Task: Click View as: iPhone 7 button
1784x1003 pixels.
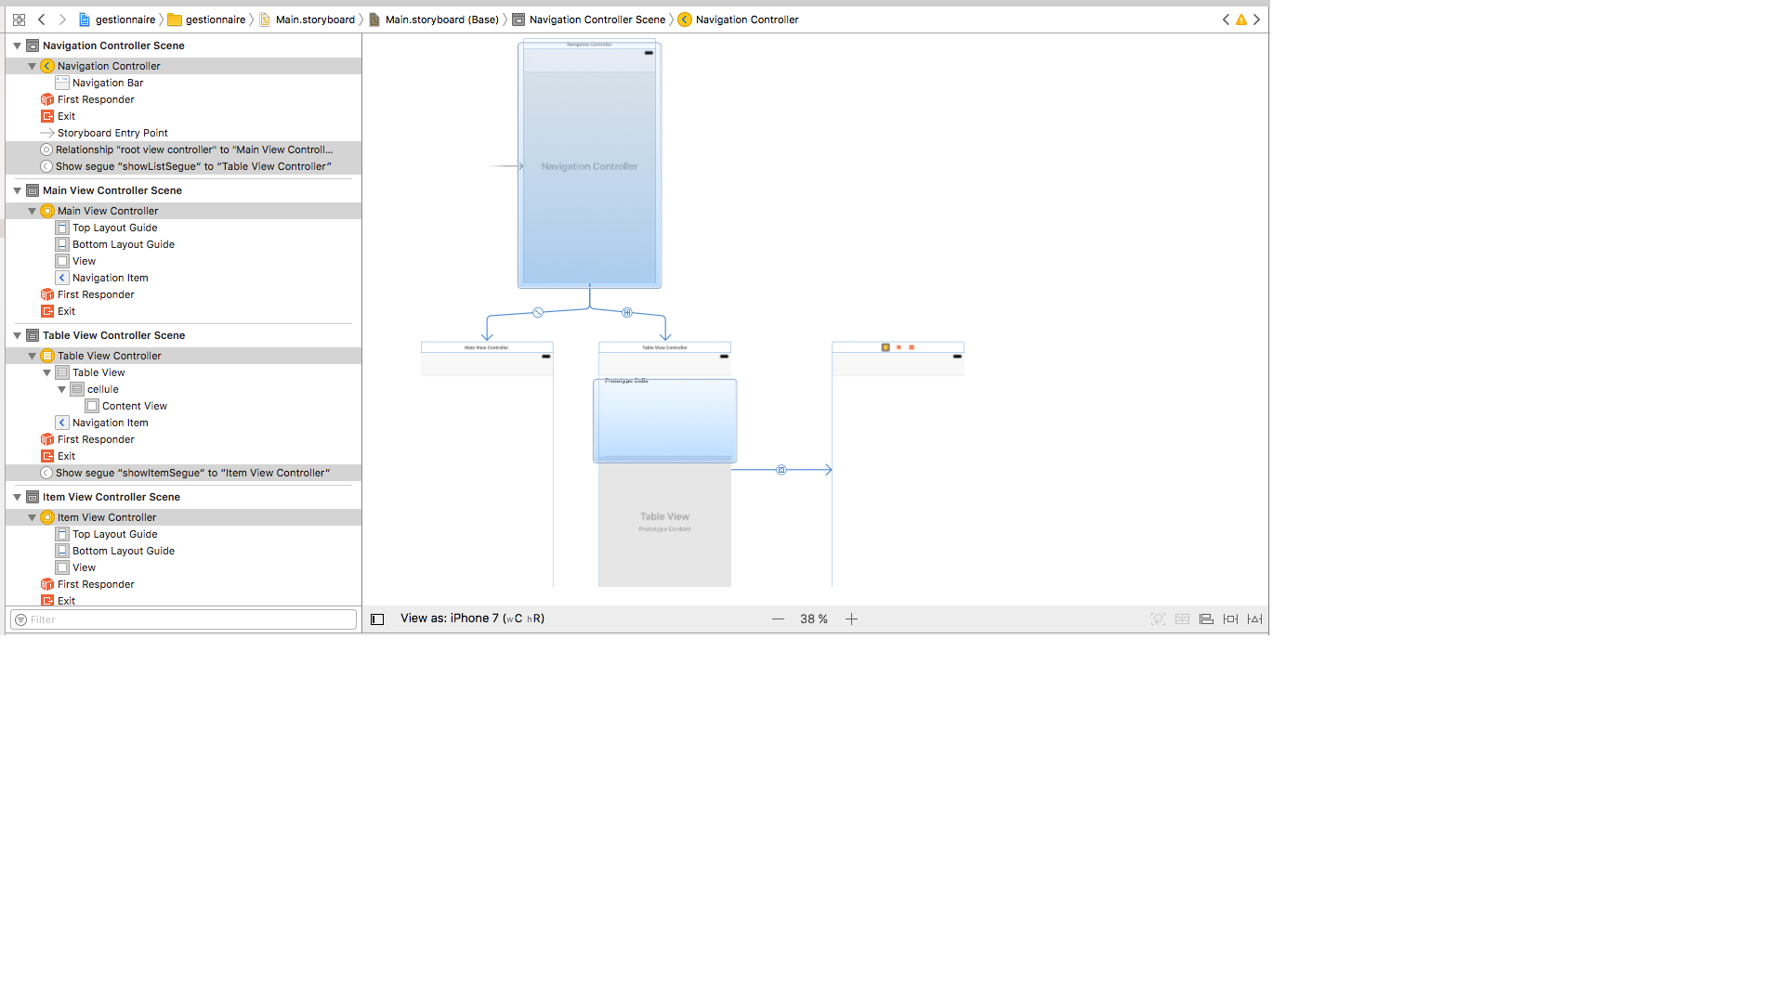Action: click(x=472, y=619)
